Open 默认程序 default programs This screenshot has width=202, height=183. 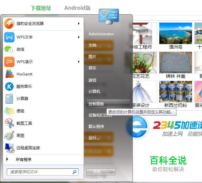pyautogui.click(x=96, y=126)
